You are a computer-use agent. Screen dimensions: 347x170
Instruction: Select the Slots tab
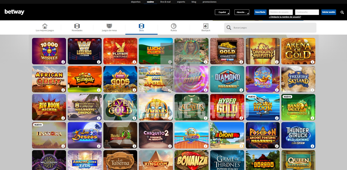point(141,28)
